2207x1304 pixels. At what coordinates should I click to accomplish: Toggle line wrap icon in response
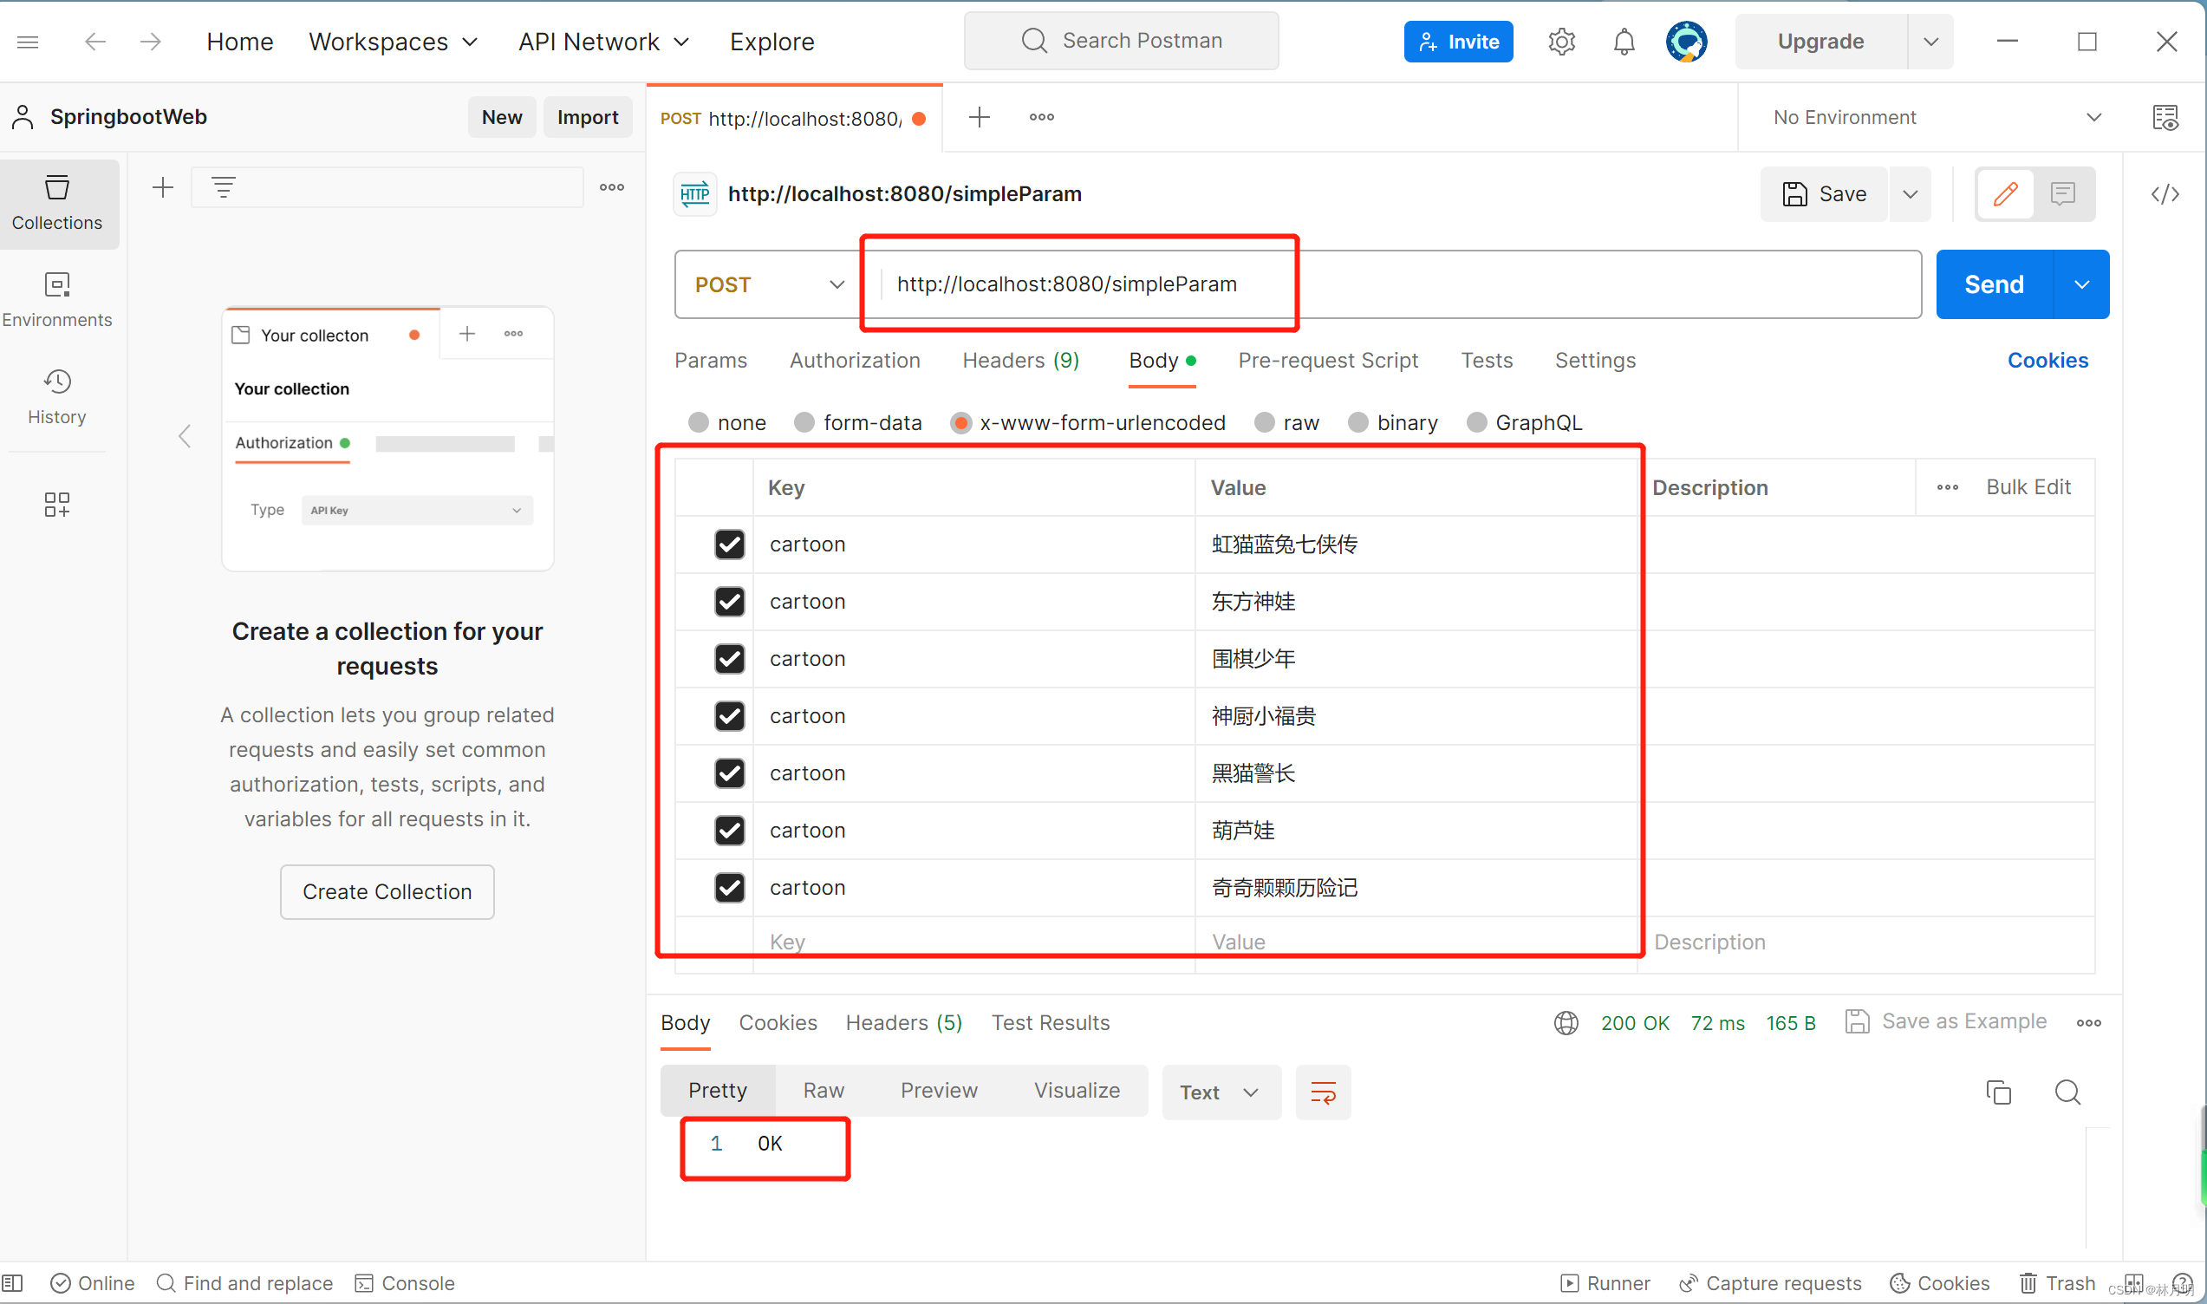1322,1092
